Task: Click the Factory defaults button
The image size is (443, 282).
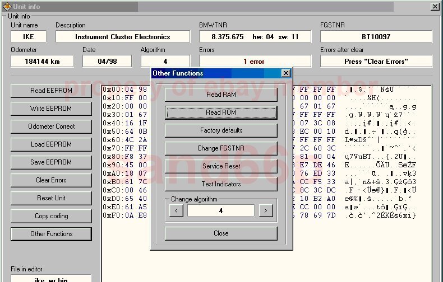Action: click(x=221, y=130)
